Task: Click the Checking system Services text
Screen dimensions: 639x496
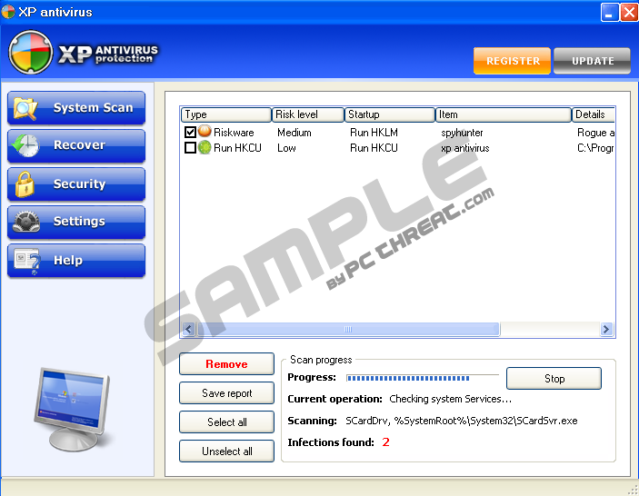Action: tap(450, 399)
